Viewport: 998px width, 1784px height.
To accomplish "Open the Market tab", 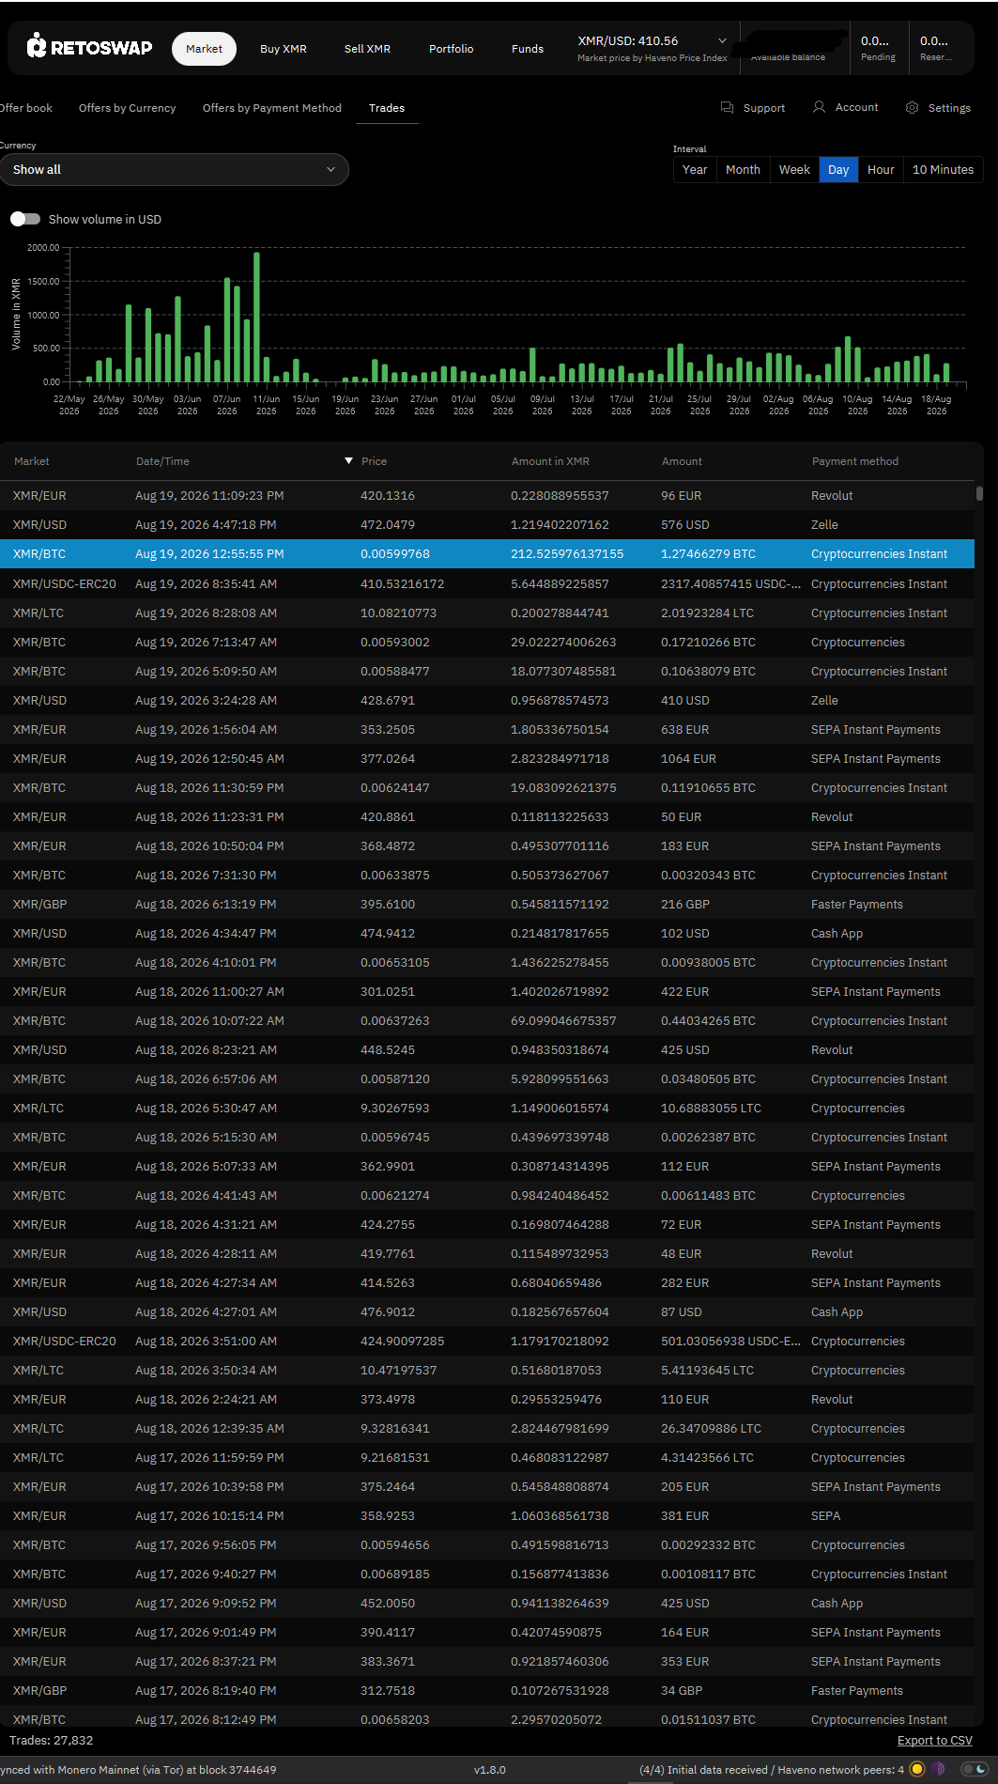I will [204, 48].
